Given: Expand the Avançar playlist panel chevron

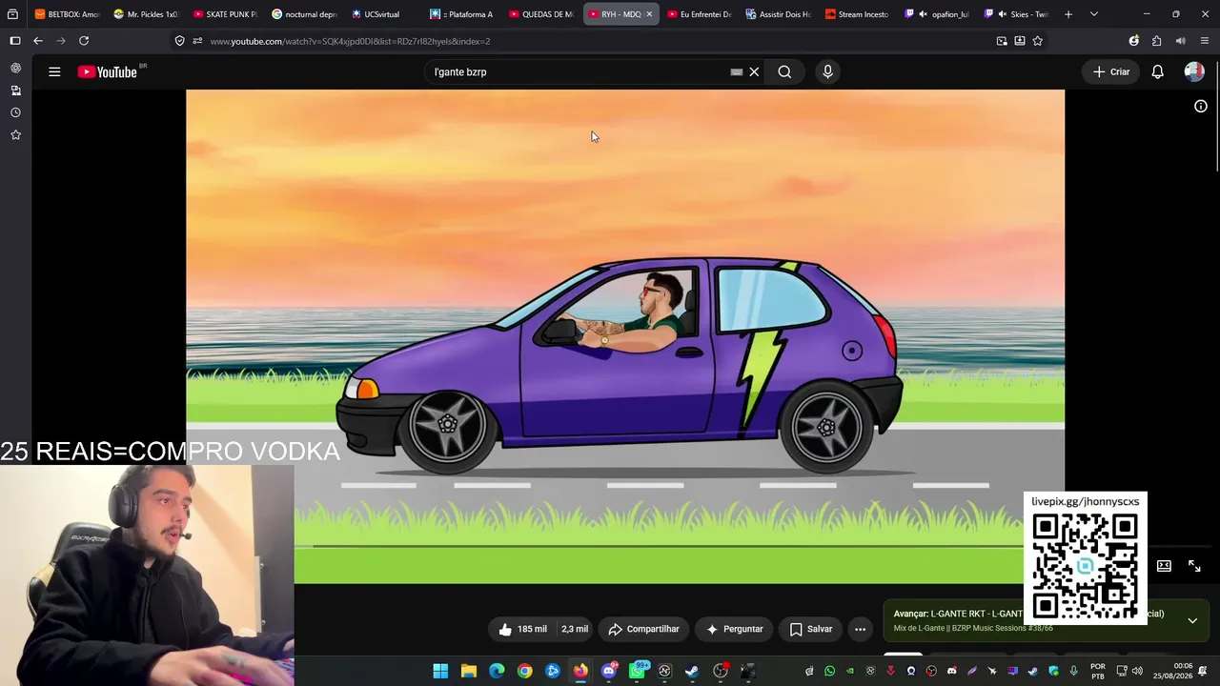Looking at the screenshot, I should pyautogui.click(x=1192, y=620).
